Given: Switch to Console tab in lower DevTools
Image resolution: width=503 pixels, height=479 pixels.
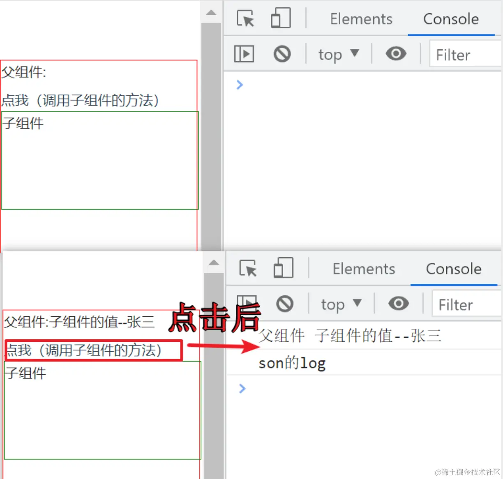Looking at the screenshot, I should (x=454, y=269).
